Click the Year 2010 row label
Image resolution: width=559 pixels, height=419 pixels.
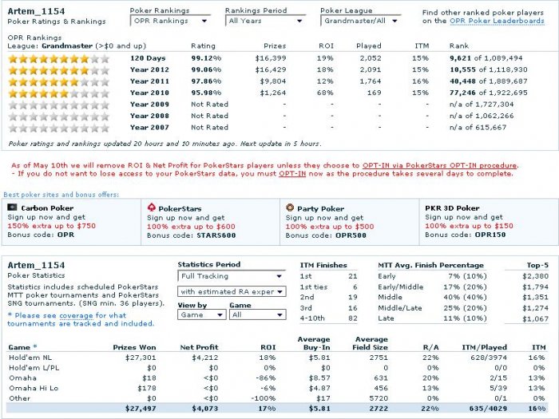(x=149, y=93)
